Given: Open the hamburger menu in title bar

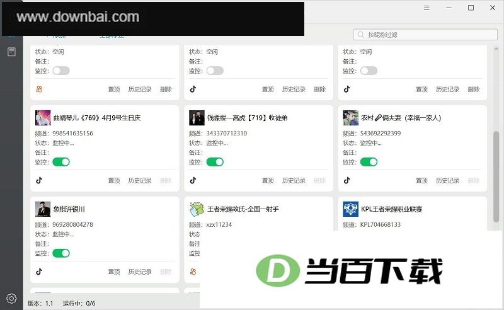Looking at the screenshot, I should coord(427,8).
